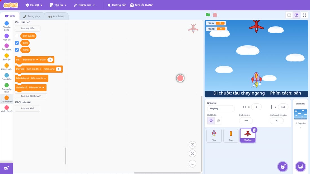310x174 pixels.
Task: Expand the Cài đặt menu
Action: 34,5
